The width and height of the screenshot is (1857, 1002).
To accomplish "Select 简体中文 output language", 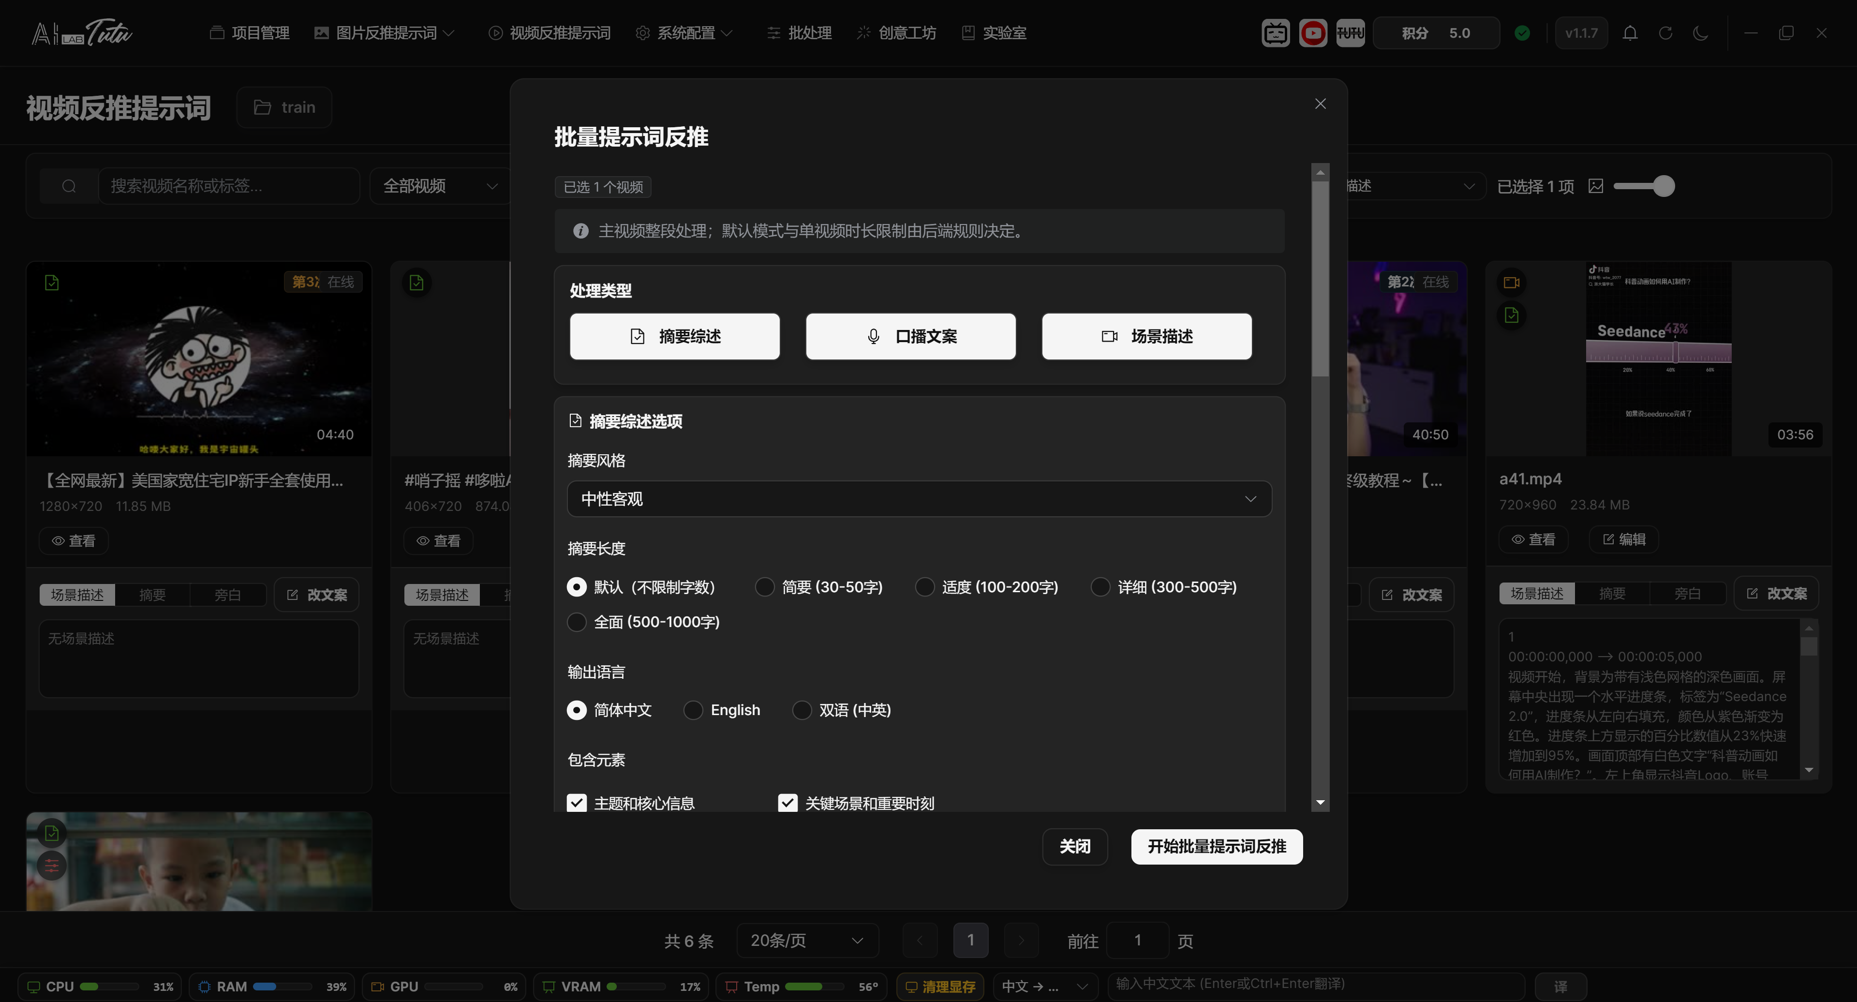I will point(609,710).
